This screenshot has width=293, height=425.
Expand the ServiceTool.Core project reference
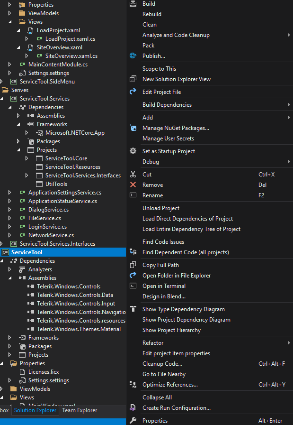[27, 158]
